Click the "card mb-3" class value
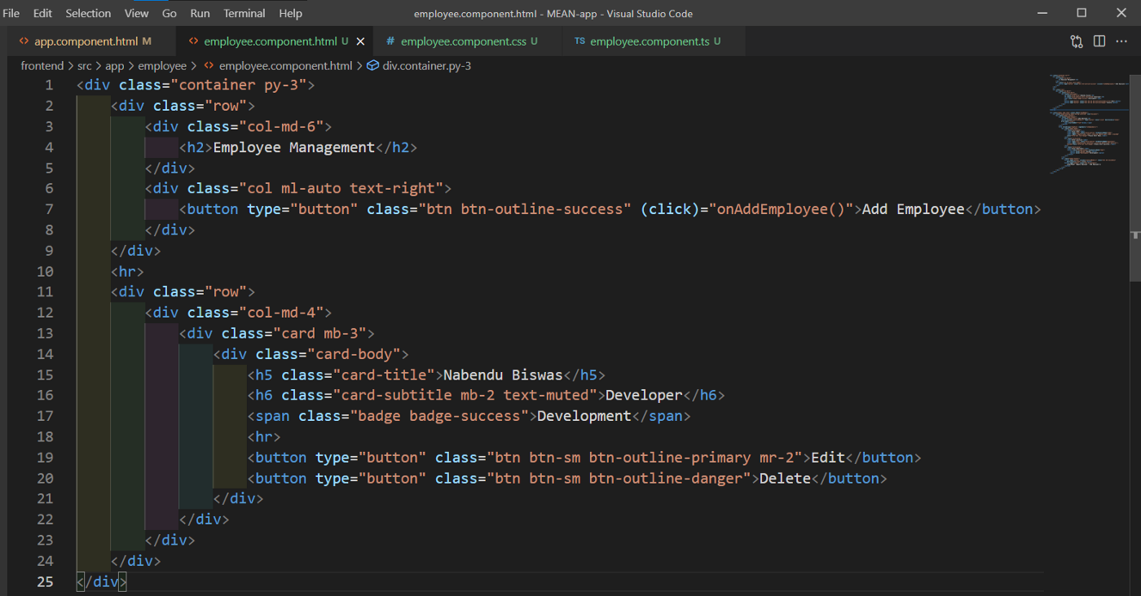The height and width of the screenshot is (596, 1141). tap(319, 333)
